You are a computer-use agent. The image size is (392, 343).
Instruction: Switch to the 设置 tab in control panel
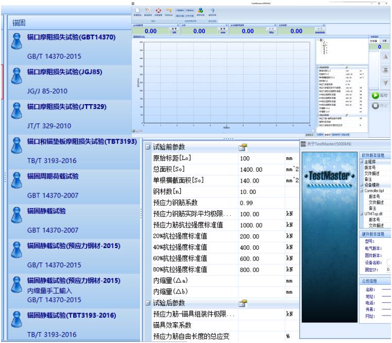384,41
